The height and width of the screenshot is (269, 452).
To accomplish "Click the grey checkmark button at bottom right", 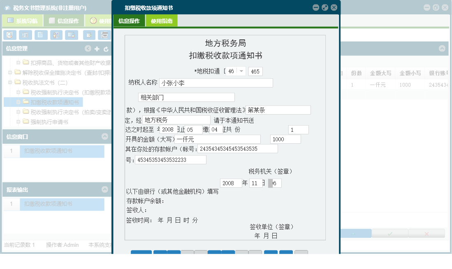I will tap(390, 233).
